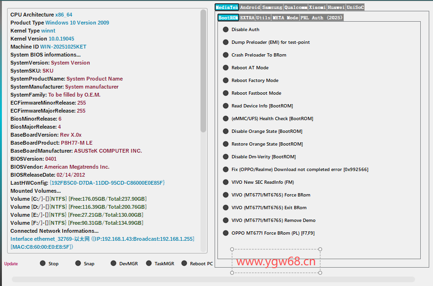Click the bottom progress bar

tap(213, 279)
